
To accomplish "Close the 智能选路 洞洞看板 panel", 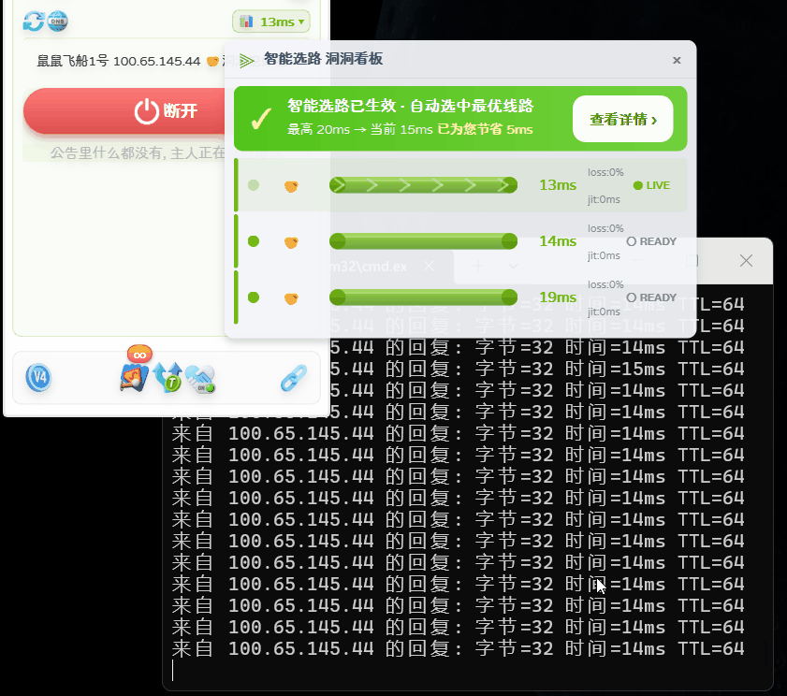I will 677,60.
